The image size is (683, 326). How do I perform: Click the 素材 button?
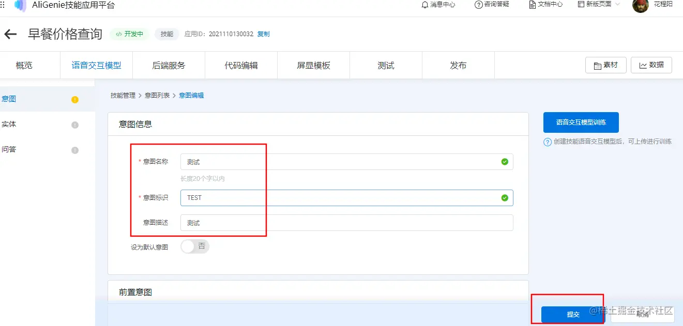tap(606, 65)
